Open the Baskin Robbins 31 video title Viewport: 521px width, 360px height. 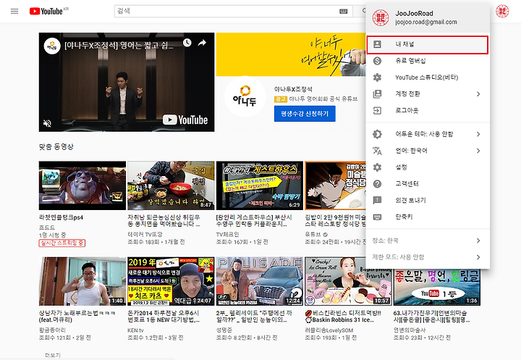(x=343, y=317)
